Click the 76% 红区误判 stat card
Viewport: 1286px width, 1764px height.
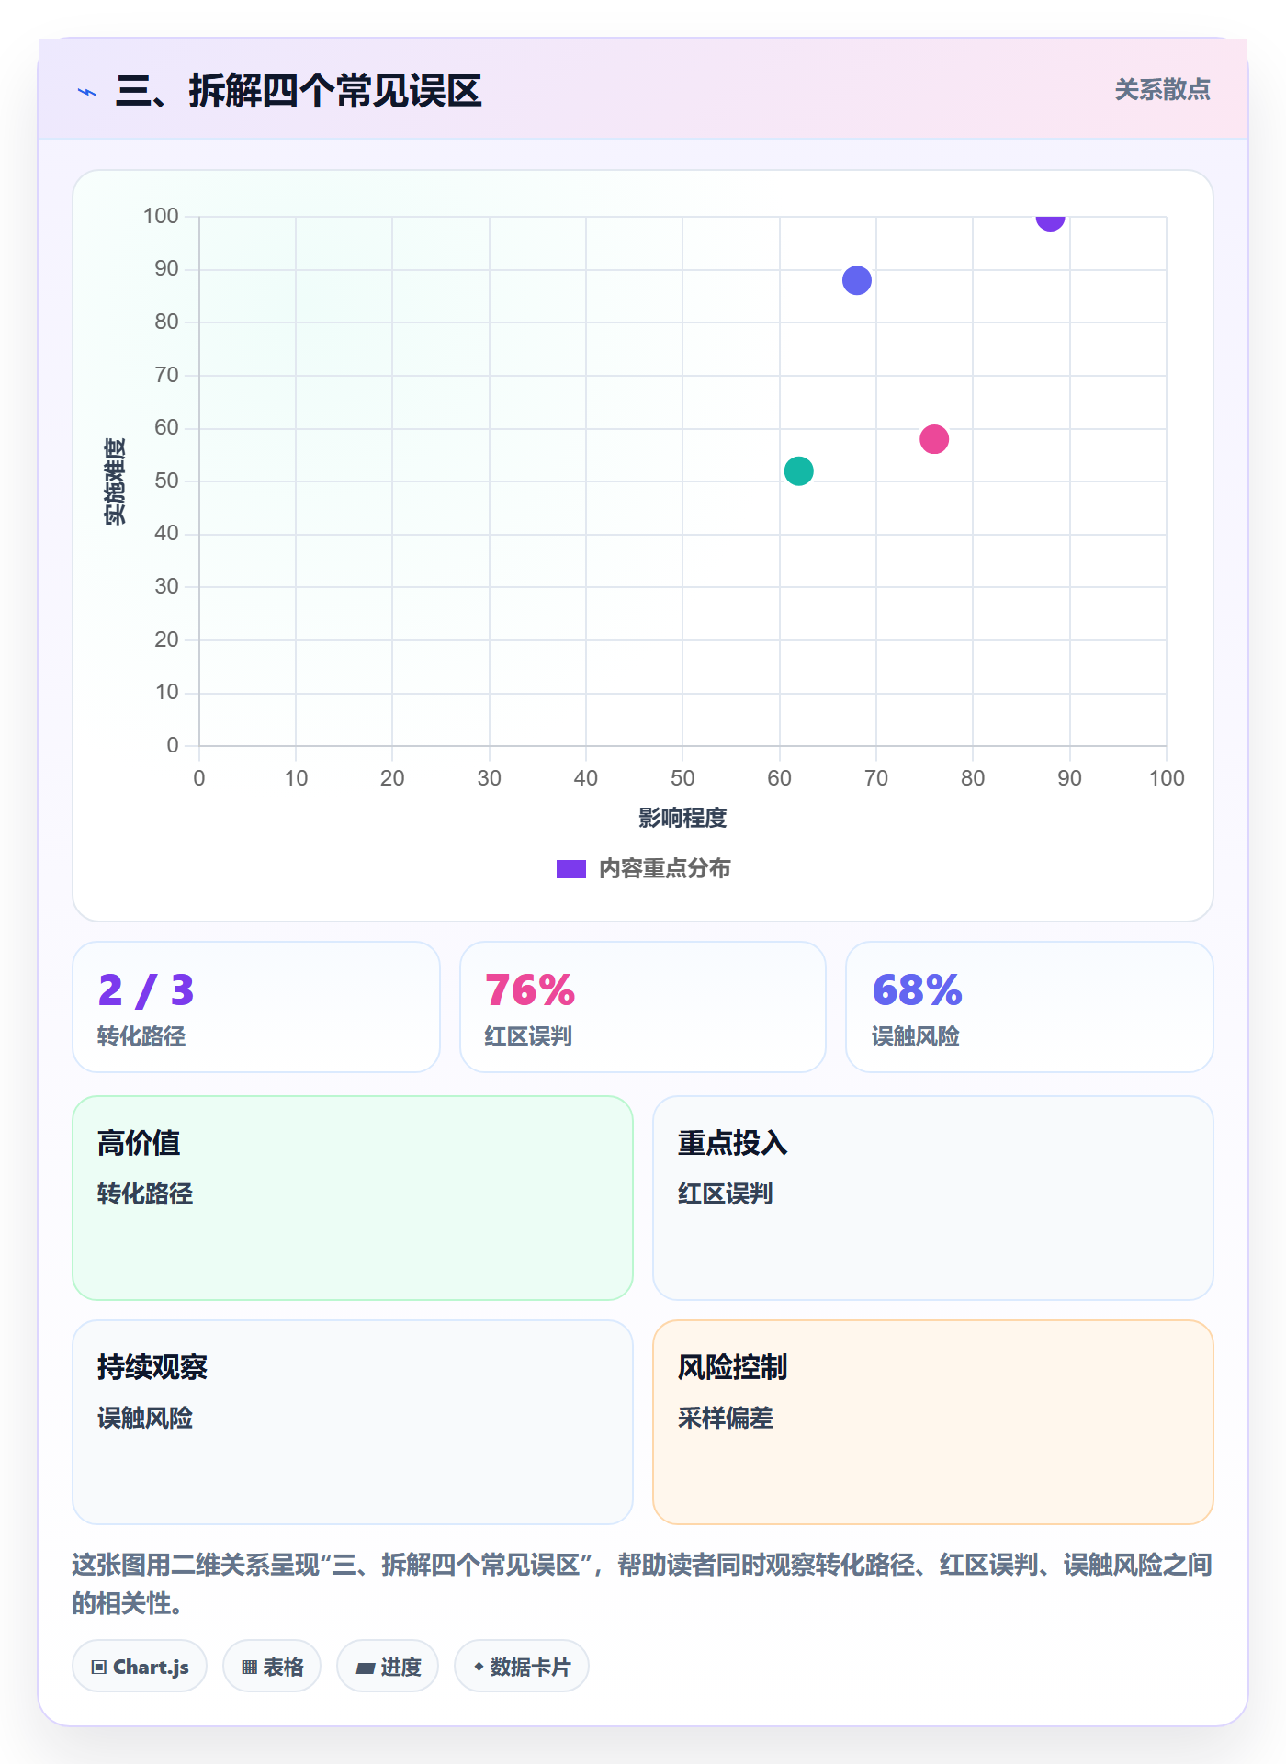643,1007
